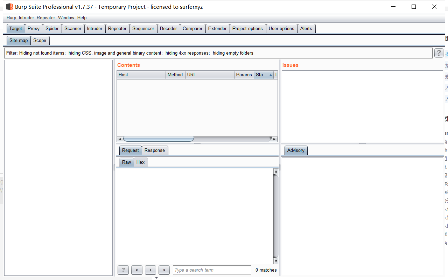Close the Burp Suite window
Viewport: 448px width, 280px height.
[434, 7]
